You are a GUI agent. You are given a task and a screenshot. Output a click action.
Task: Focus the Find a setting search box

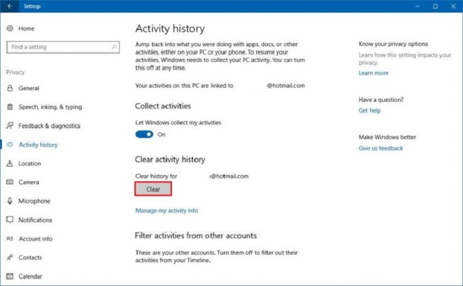coord(58,47)
